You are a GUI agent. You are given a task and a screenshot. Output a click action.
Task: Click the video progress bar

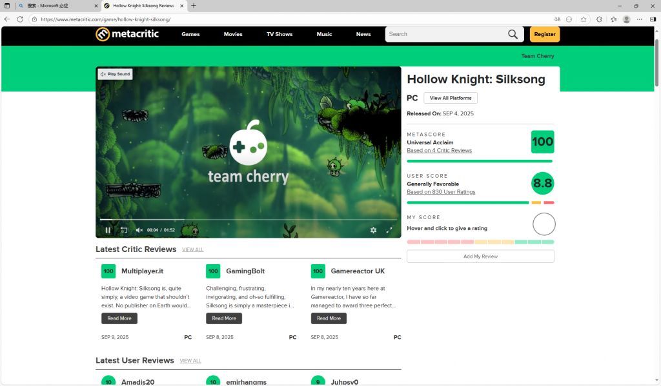(249, 220)
